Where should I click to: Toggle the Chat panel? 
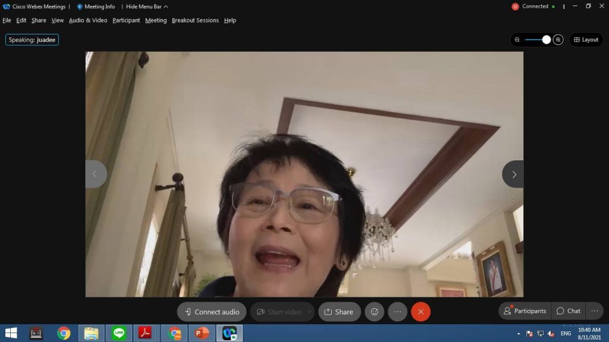568,311
